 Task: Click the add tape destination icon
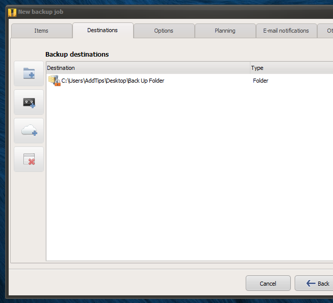pos(29,102)
